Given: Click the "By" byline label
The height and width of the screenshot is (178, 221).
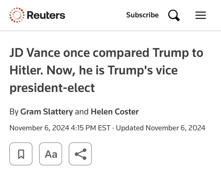Looking at the screenshot, I should 14,112.
